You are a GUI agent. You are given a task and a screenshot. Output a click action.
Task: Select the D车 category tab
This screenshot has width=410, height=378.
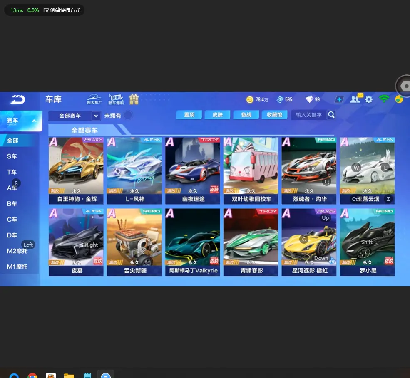(12, 235)
